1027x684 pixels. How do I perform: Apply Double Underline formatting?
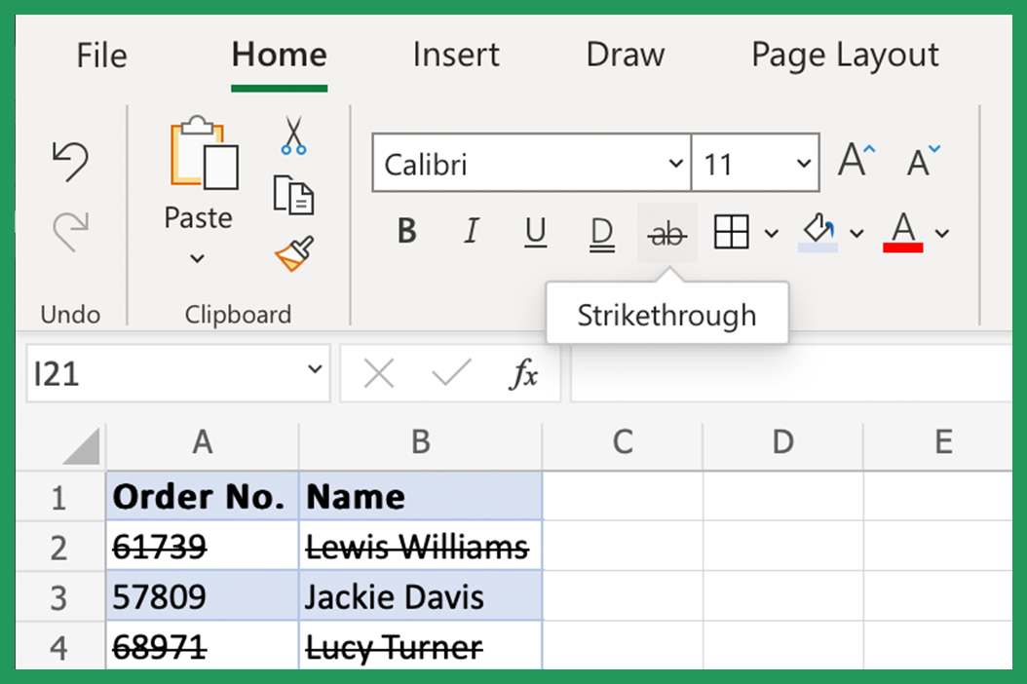coord(601,232)
